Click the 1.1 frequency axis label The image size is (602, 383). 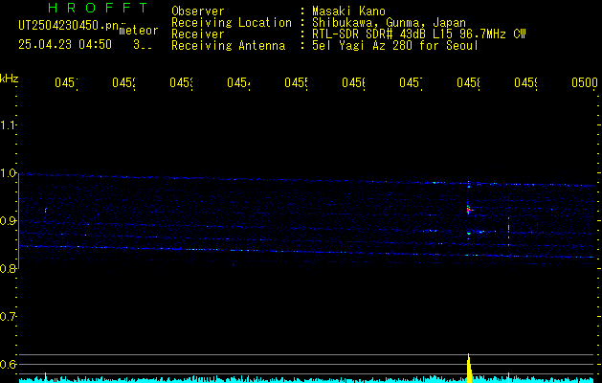tap(8, 125)
